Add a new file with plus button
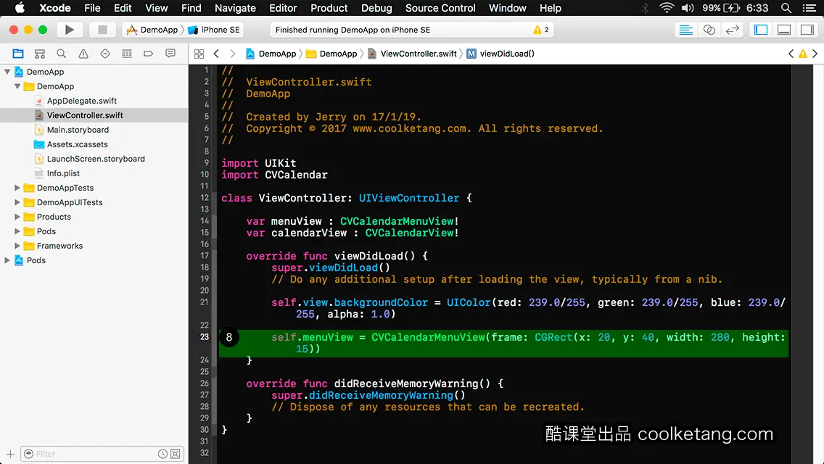 coord(10,454)
